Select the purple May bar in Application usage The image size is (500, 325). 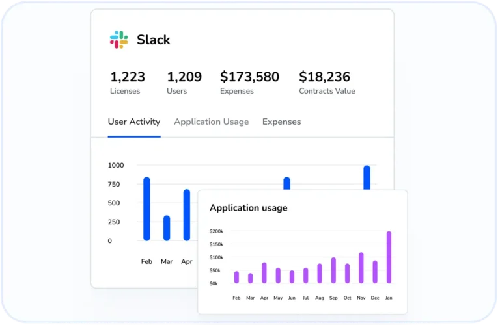click(x=278, y=276)
